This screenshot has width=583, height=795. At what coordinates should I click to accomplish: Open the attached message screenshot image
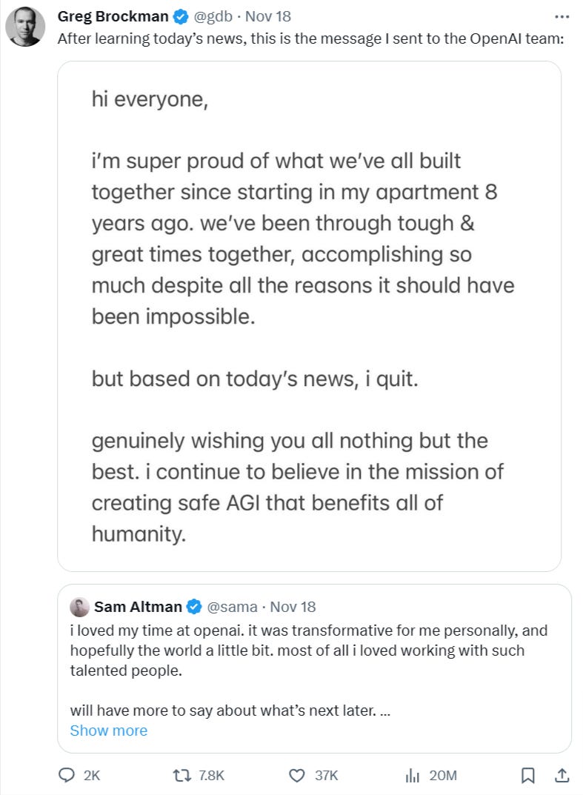click(x=309, y=316)
